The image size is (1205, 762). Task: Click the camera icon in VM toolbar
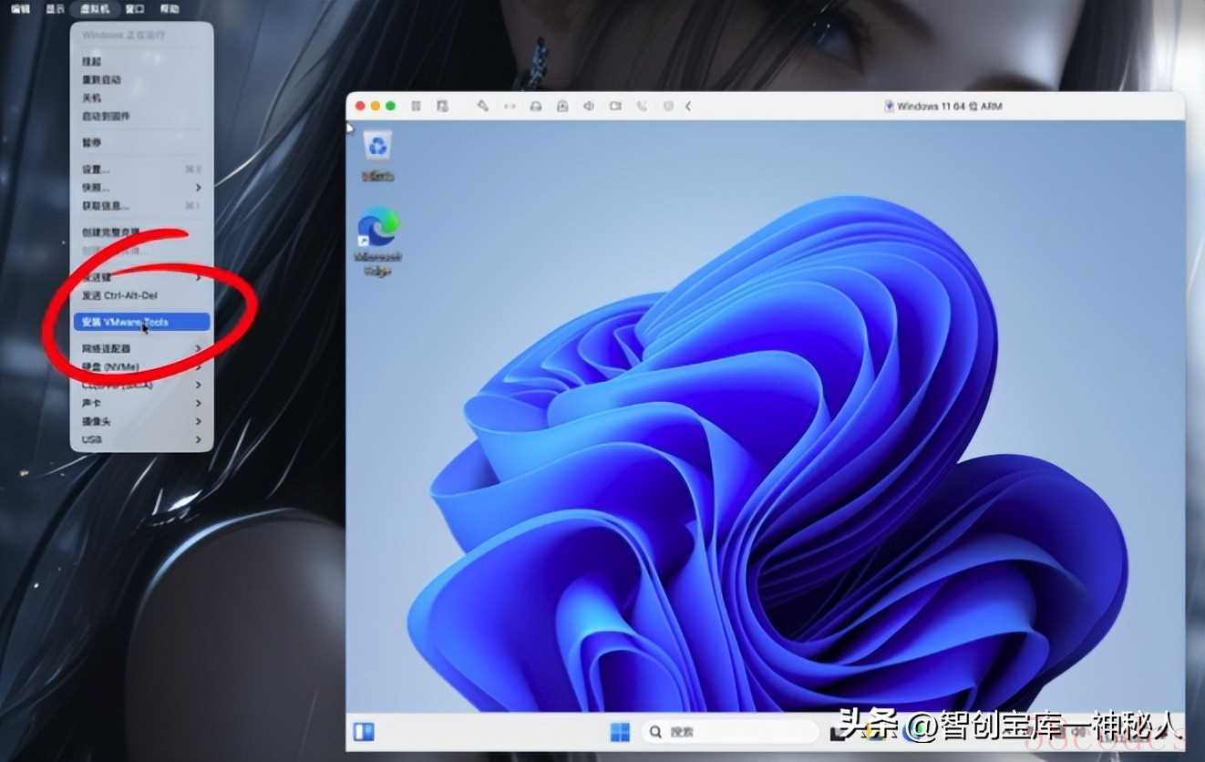pyautogui.click(x=615, y=107)
